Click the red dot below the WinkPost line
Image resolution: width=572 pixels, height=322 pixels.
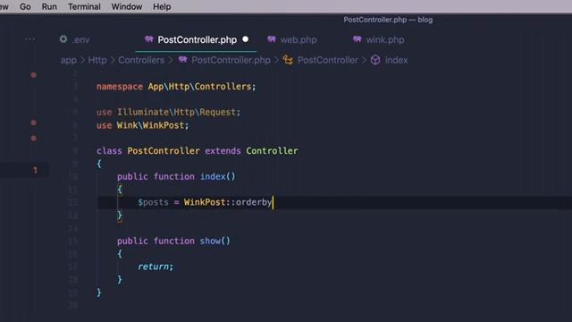tap(34, 138)
